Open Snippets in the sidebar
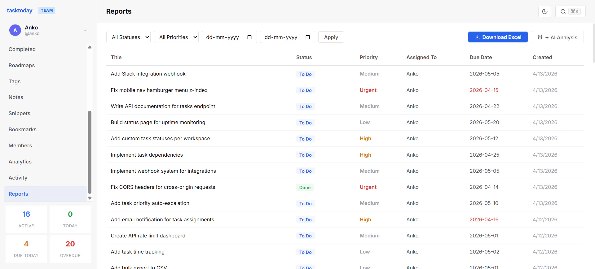Screen dimensions: 595x269 [45, 113]
